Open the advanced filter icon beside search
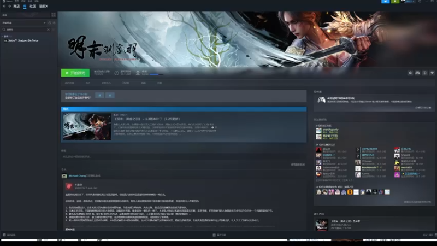Image resolution: width=437 pixels, height=246 pixels. pos(54,30)
